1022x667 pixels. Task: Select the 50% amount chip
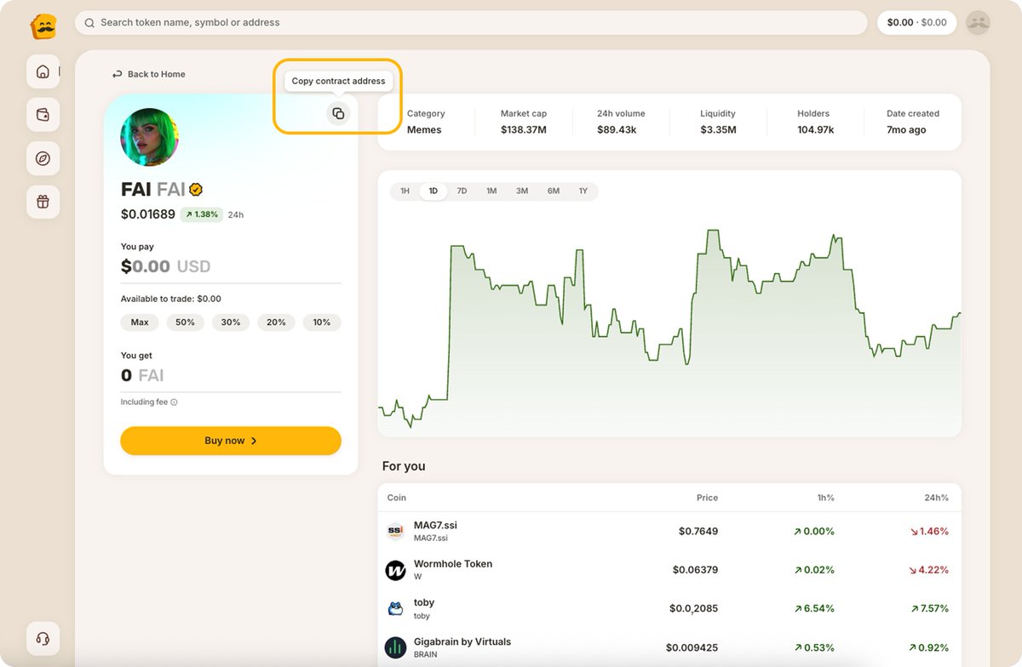point(186,322)
